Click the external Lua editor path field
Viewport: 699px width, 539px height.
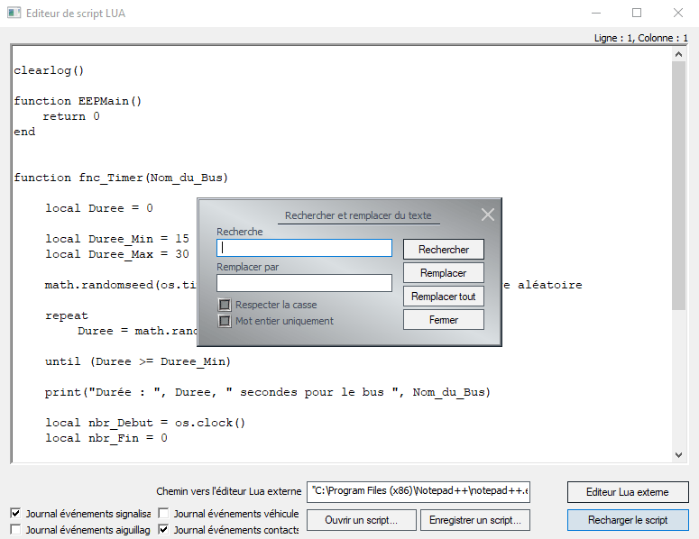418,491
